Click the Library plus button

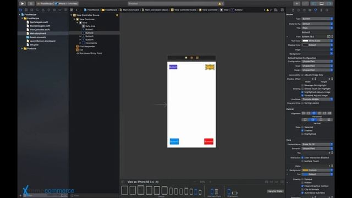tap(296, 4)
